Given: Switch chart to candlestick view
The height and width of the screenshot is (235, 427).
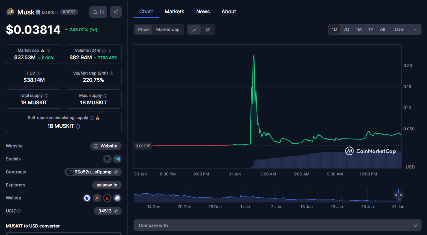Looking at the screenshot, I should point(207,29).
